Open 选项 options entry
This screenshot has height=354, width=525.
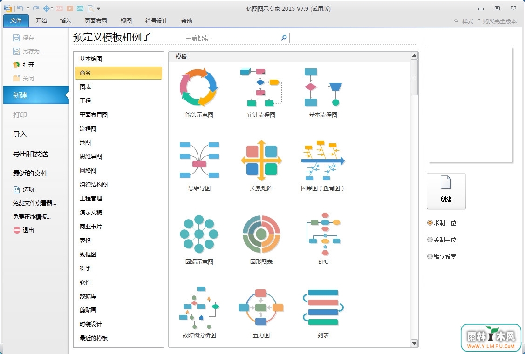coord(24,189)
